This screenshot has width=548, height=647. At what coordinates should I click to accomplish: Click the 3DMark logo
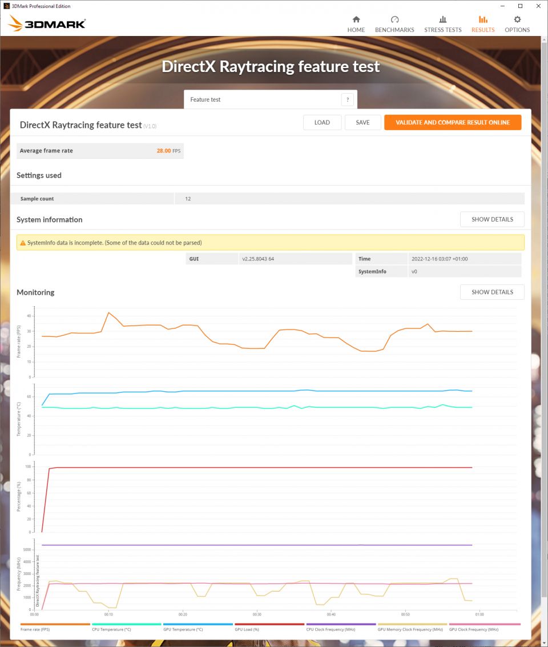[x=47, y=23]
